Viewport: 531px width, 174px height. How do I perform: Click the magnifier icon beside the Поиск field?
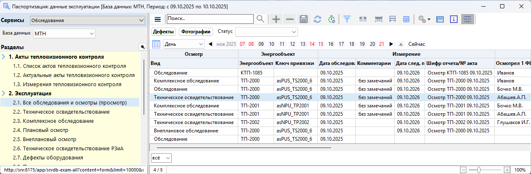(260, 19)
